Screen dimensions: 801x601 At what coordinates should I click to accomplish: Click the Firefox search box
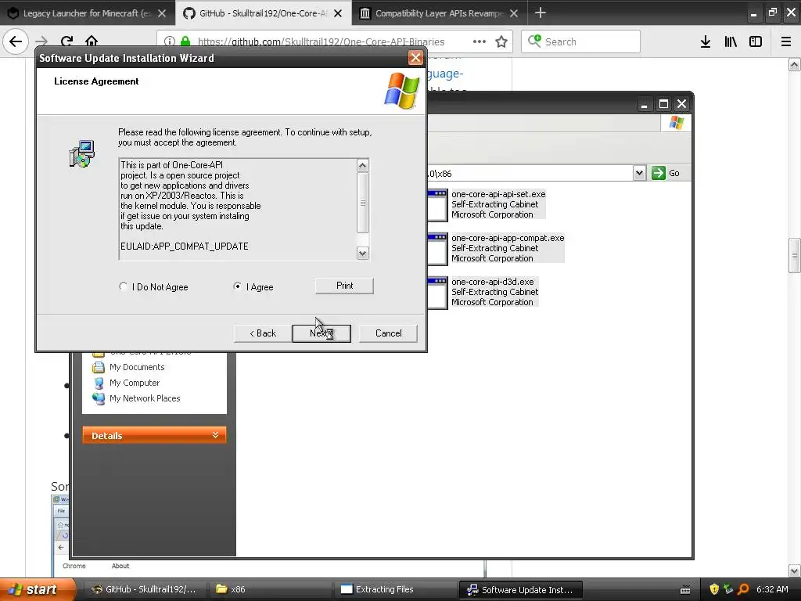click(x=581, y=41)
